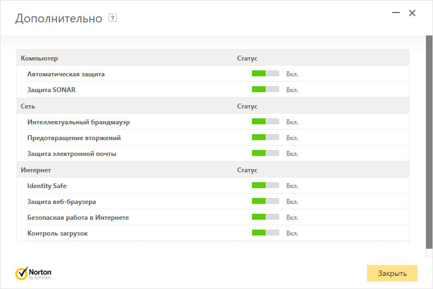Click the Компьютер section header

tap(39, 58)
